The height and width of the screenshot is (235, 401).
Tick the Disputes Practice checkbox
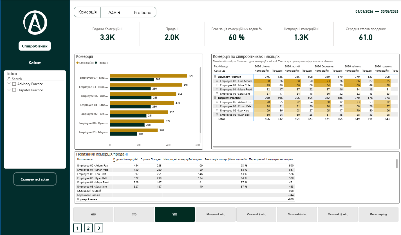tap(14, 90)
